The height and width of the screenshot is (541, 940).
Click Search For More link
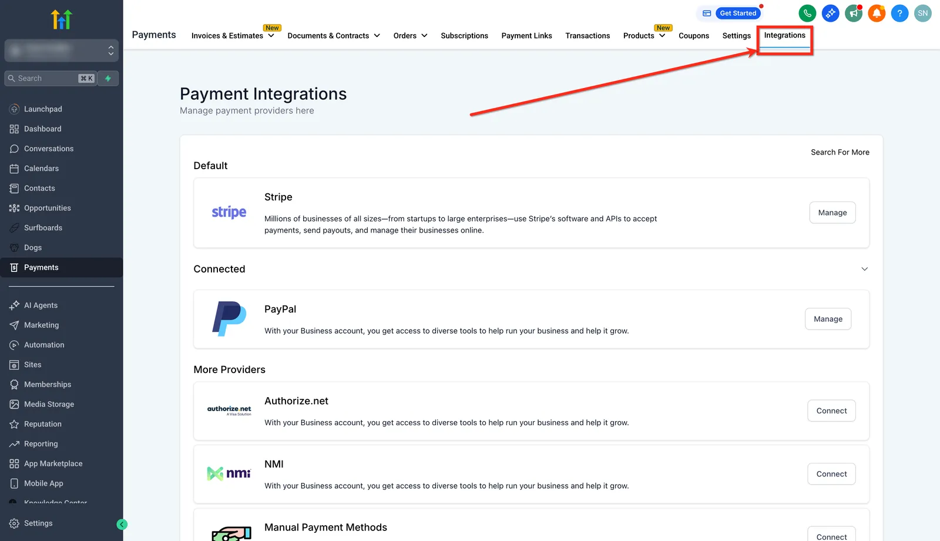(840, 152)
